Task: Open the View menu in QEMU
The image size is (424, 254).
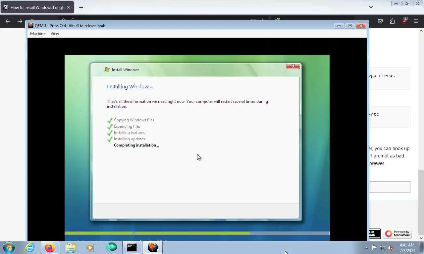Action: point(55,34)
